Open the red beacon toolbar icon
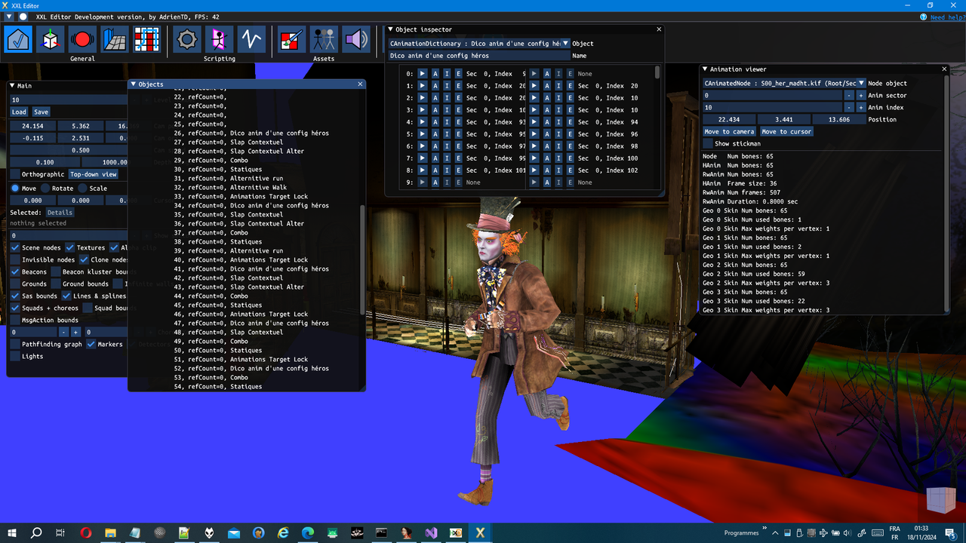This screenshot has width=966, height=543. 82,39
